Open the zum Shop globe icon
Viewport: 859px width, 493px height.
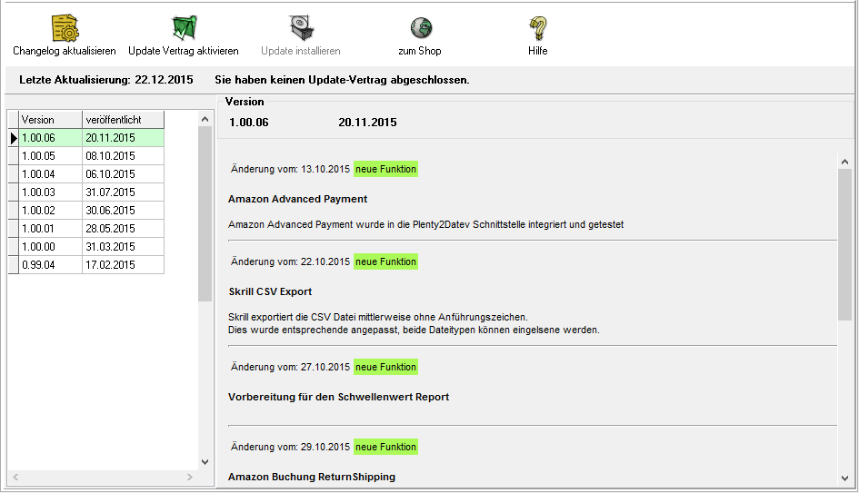[x=420, y=28]
